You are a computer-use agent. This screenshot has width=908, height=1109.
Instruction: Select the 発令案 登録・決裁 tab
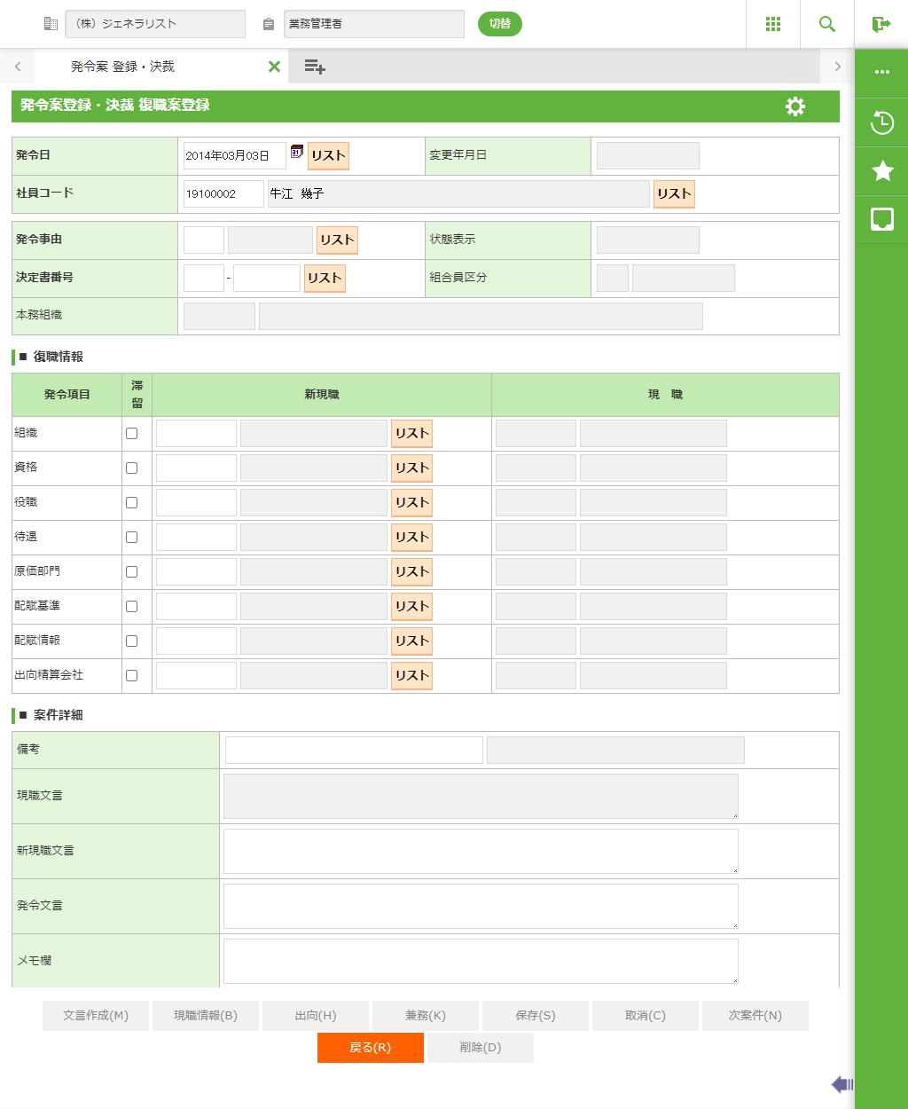(122, 67)
